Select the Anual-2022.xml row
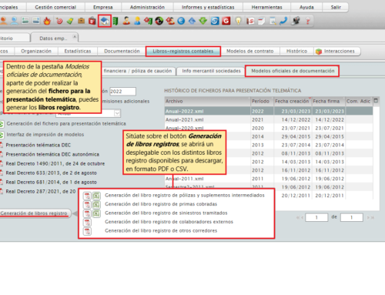 point(269,111)
